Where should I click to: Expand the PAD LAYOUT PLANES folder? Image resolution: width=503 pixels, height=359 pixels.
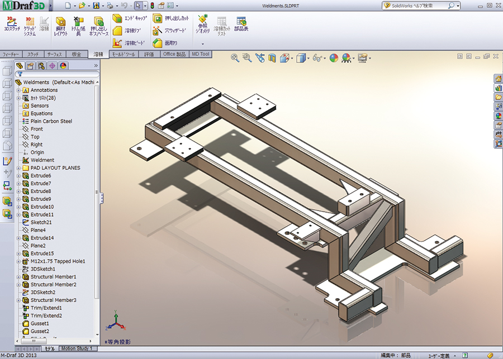[18, 168]
